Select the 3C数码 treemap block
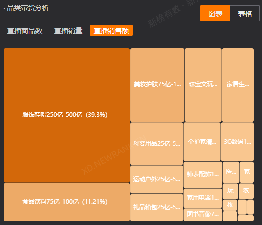 click(237, 142)
